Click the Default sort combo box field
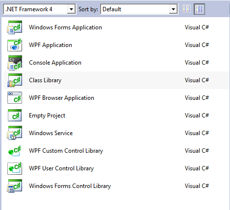Image resolution: width=230 pixels, height=210 pixels. click(139, 9)
